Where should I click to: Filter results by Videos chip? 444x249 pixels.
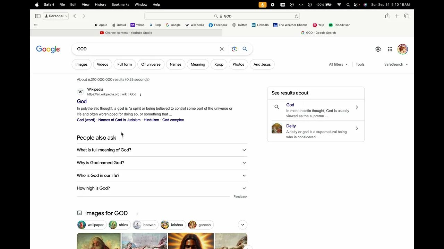coord(102,64)
